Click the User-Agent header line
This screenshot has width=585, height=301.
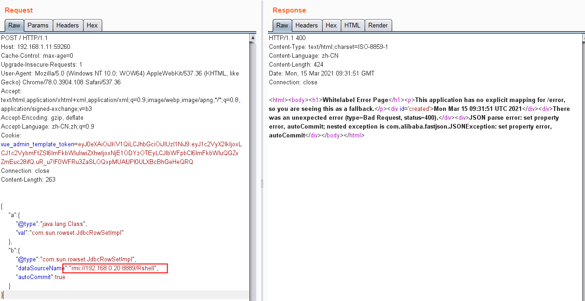coord(120,78)
